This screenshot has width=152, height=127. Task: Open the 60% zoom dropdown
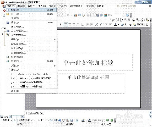point(123,15)
